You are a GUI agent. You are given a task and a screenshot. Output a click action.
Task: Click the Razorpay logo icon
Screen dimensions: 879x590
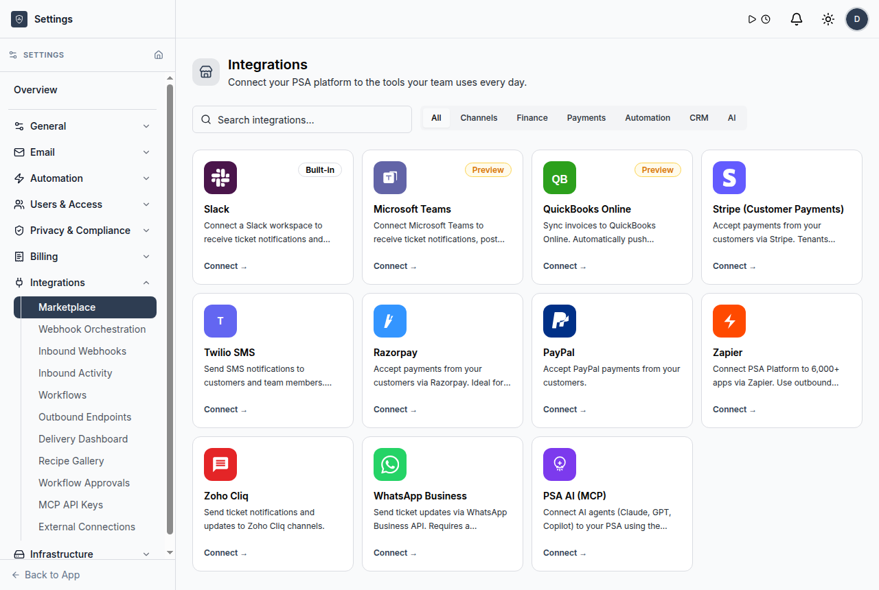pos(390,321)
